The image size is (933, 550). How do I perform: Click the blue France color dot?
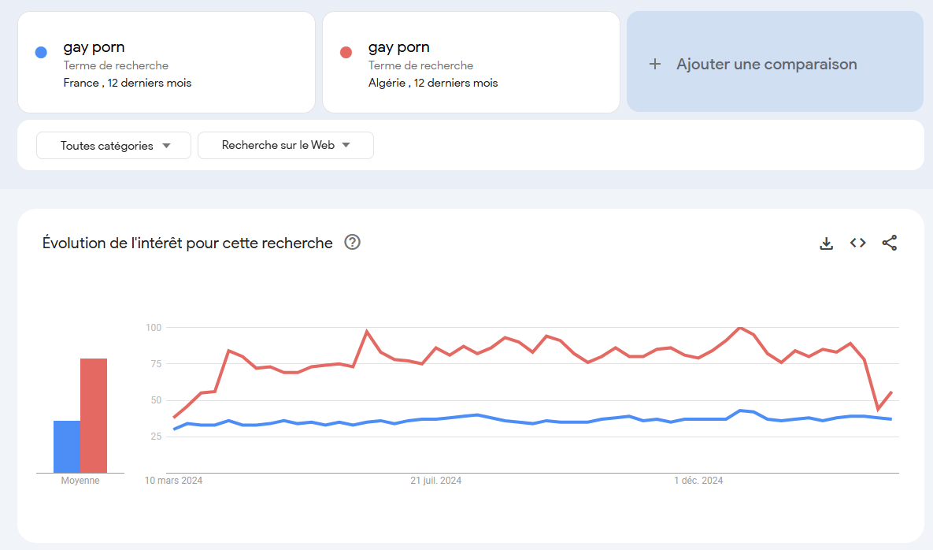point(41,52)
